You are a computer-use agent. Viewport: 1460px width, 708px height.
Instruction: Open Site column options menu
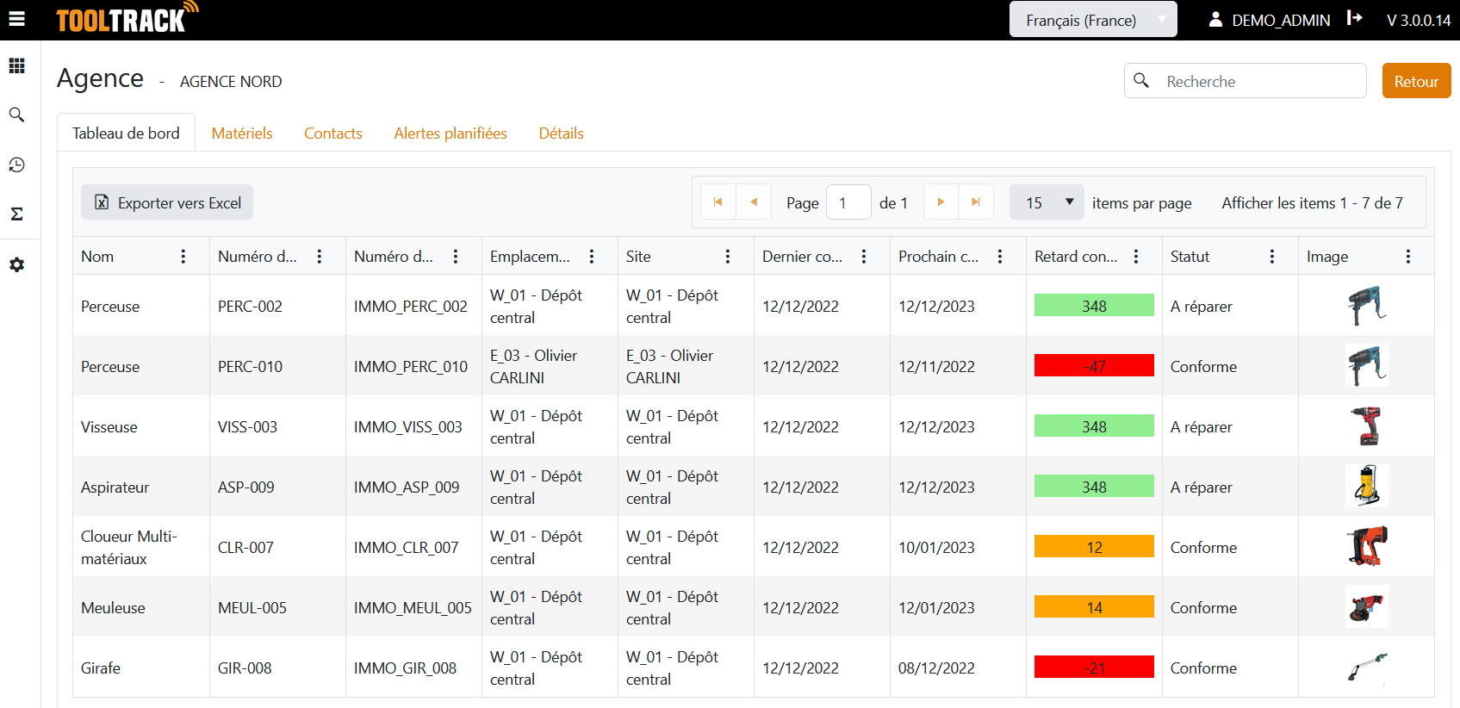click(x=728, y=257)
